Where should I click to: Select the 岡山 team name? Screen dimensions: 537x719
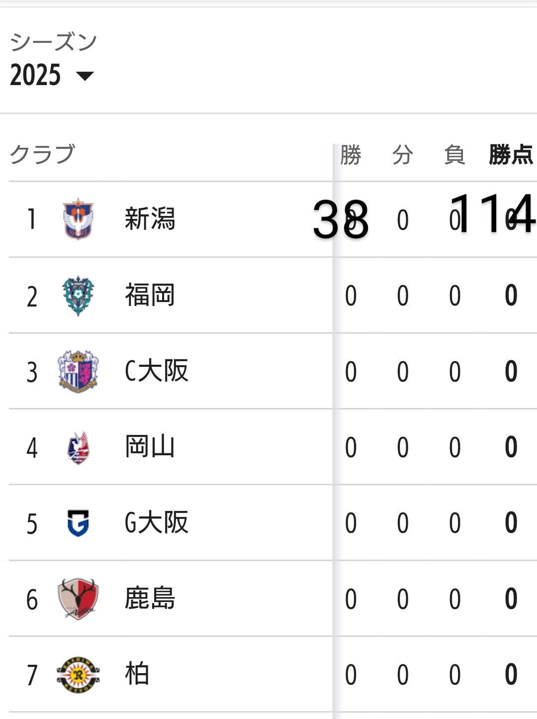(x=150, y=447)
